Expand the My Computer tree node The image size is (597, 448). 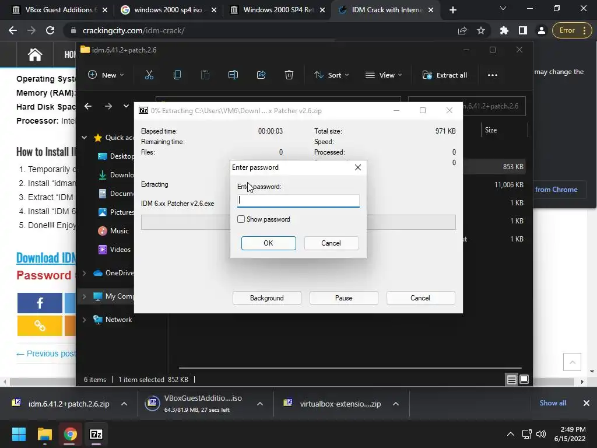tap(85, 296)
